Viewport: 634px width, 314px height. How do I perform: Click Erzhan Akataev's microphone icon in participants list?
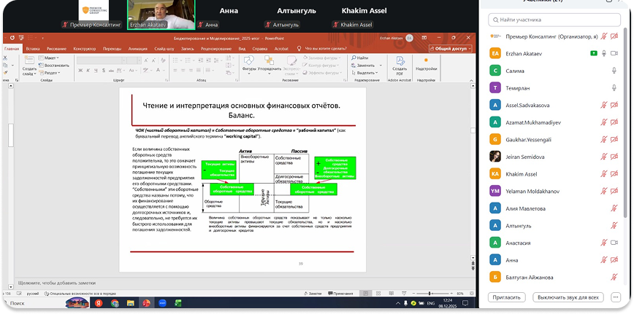[604, 53]
